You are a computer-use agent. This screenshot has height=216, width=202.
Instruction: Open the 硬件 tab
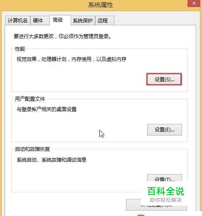(x=40, y=21)
